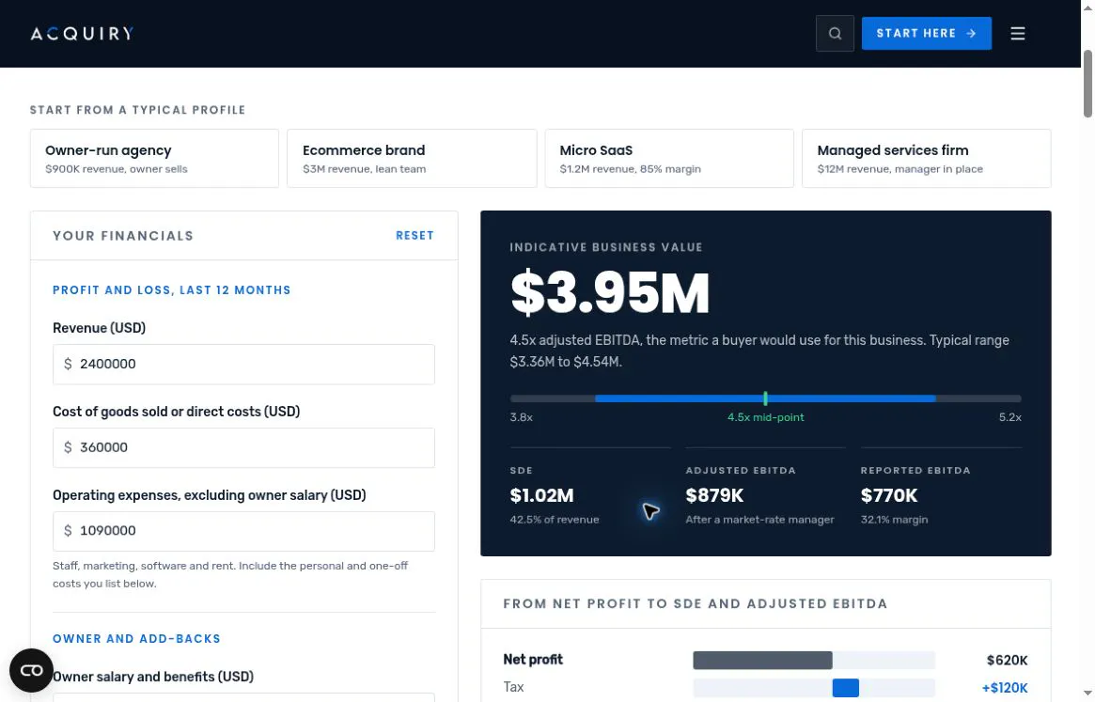
Task: Click the 'Net profit' row label
Action: tap(533, 660)
